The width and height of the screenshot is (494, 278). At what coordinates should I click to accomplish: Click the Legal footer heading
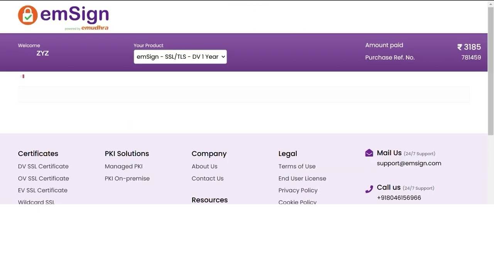click(x=288, y=154)
